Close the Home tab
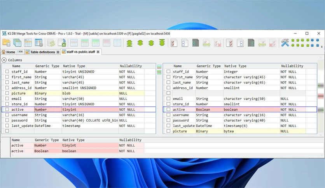325x188 pixels. 21,52
